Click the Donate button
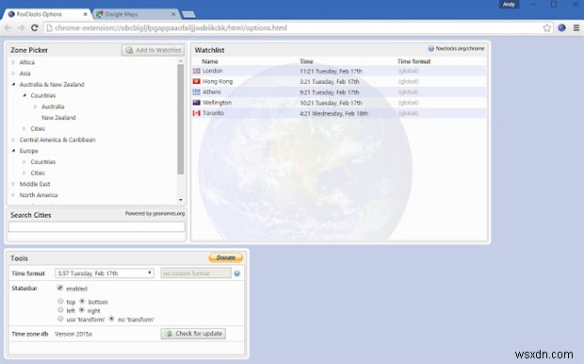Screen dimensions: 584x364 point(226,257)
